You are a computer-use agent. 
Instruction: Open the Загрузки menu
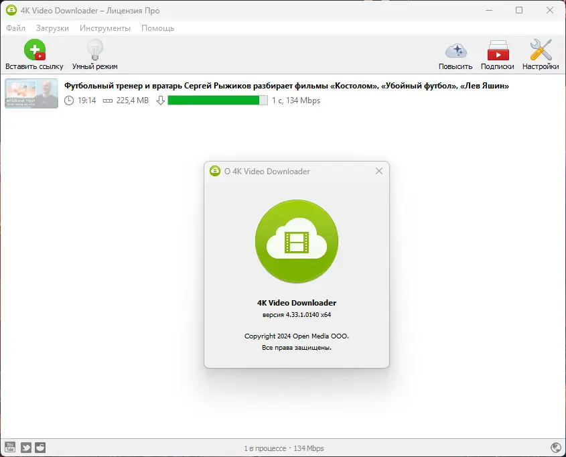pos(53,28)
